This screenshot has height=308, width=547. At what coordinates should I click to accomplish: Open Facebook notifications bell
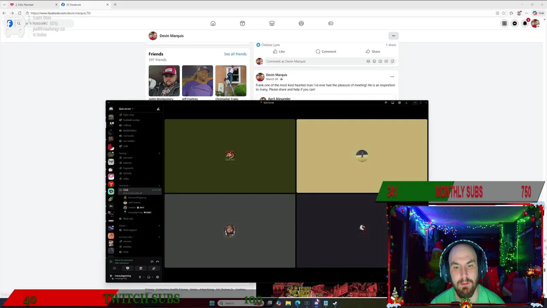pos(525,24)
